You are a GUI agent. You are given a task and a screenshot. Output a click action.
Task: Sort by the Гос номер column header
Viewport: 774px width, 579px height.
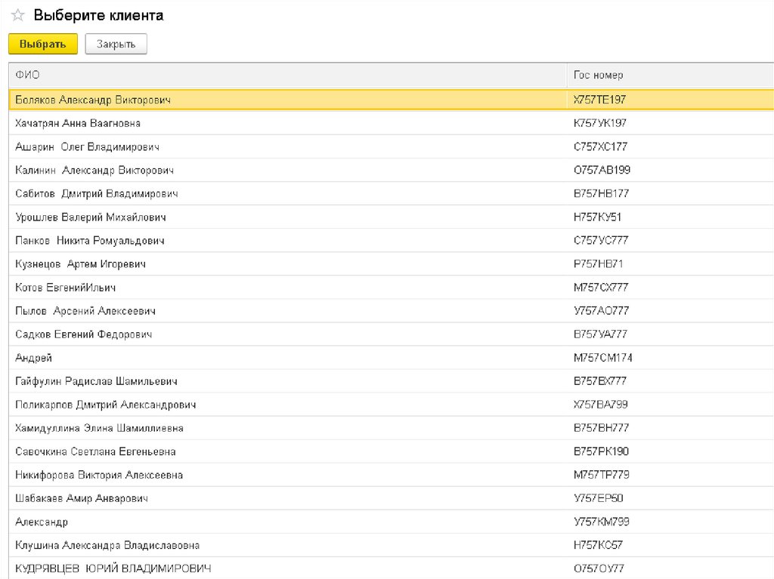599,75
